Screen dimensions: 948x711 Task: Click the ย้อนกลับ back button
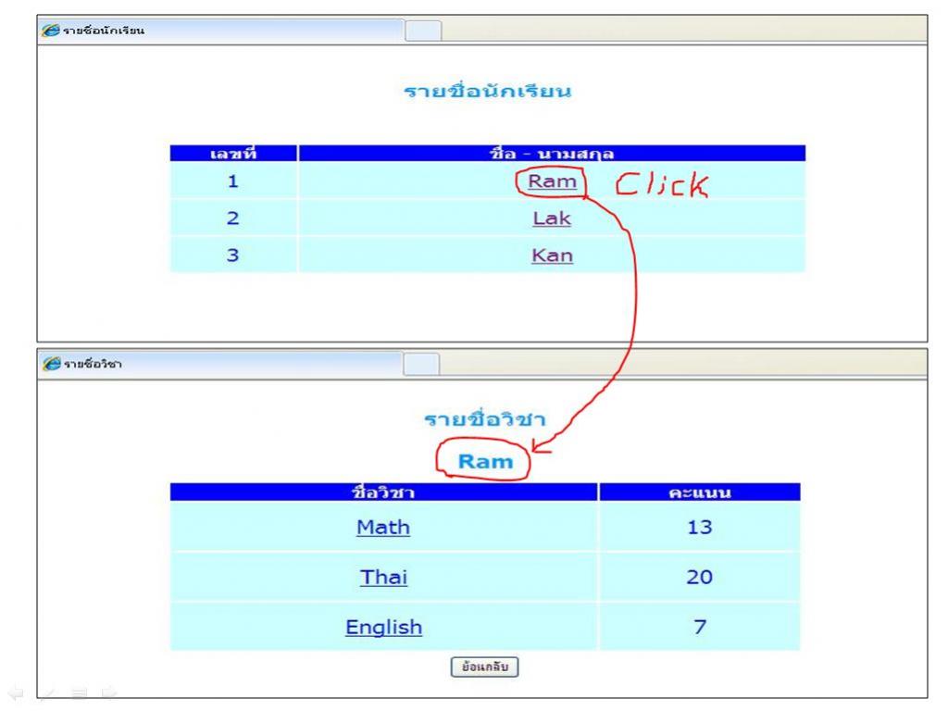[484, 667]
